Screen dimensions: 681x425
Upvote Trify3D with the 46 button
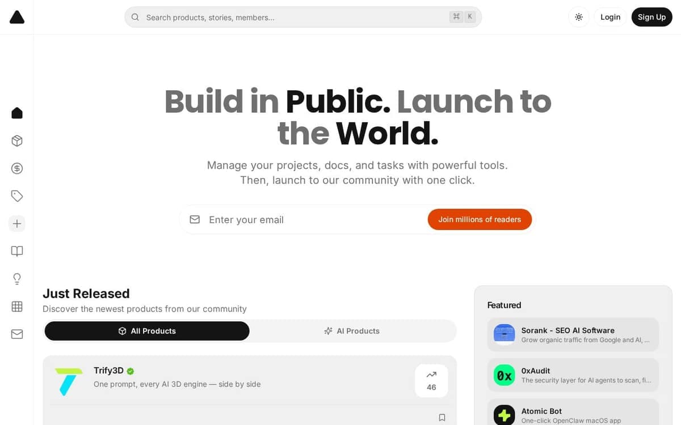pos(431,381)
